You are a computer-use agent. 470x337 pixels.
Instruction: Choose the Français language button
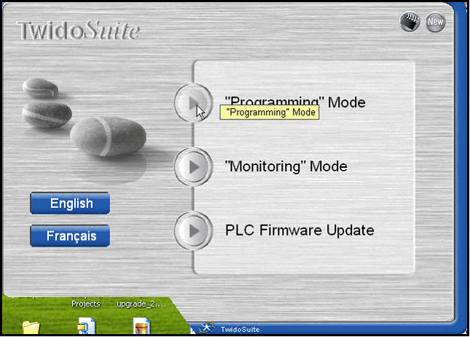pos(70,236)
